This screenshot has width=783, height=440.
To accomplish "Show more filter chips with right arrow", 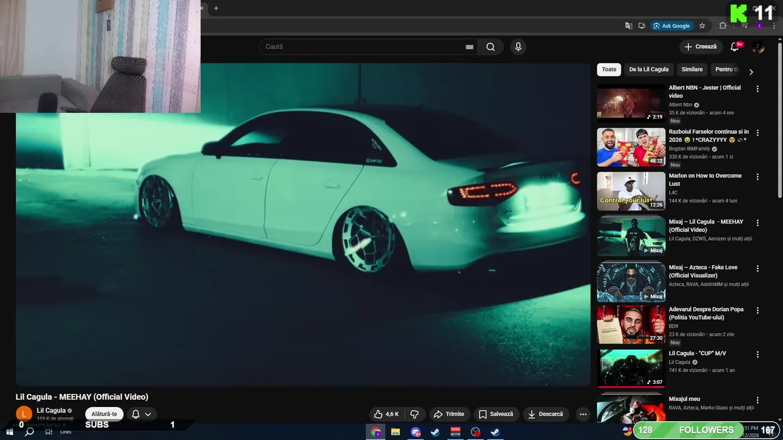I will (751, 71).
